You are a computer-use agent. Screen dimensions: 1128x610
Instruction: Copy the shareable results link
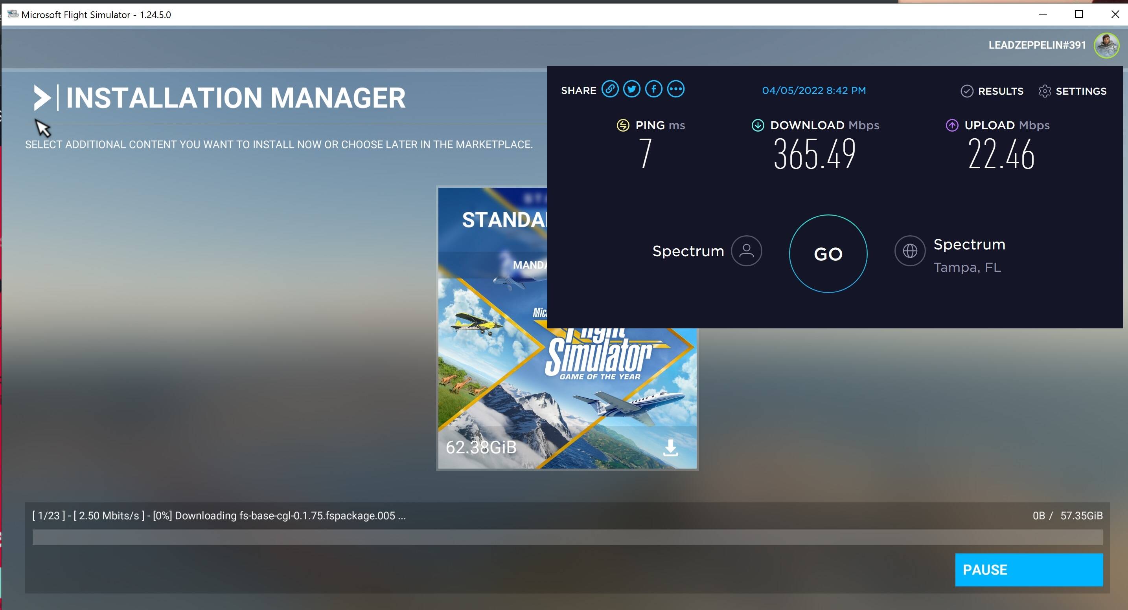(x=611, y=89)
